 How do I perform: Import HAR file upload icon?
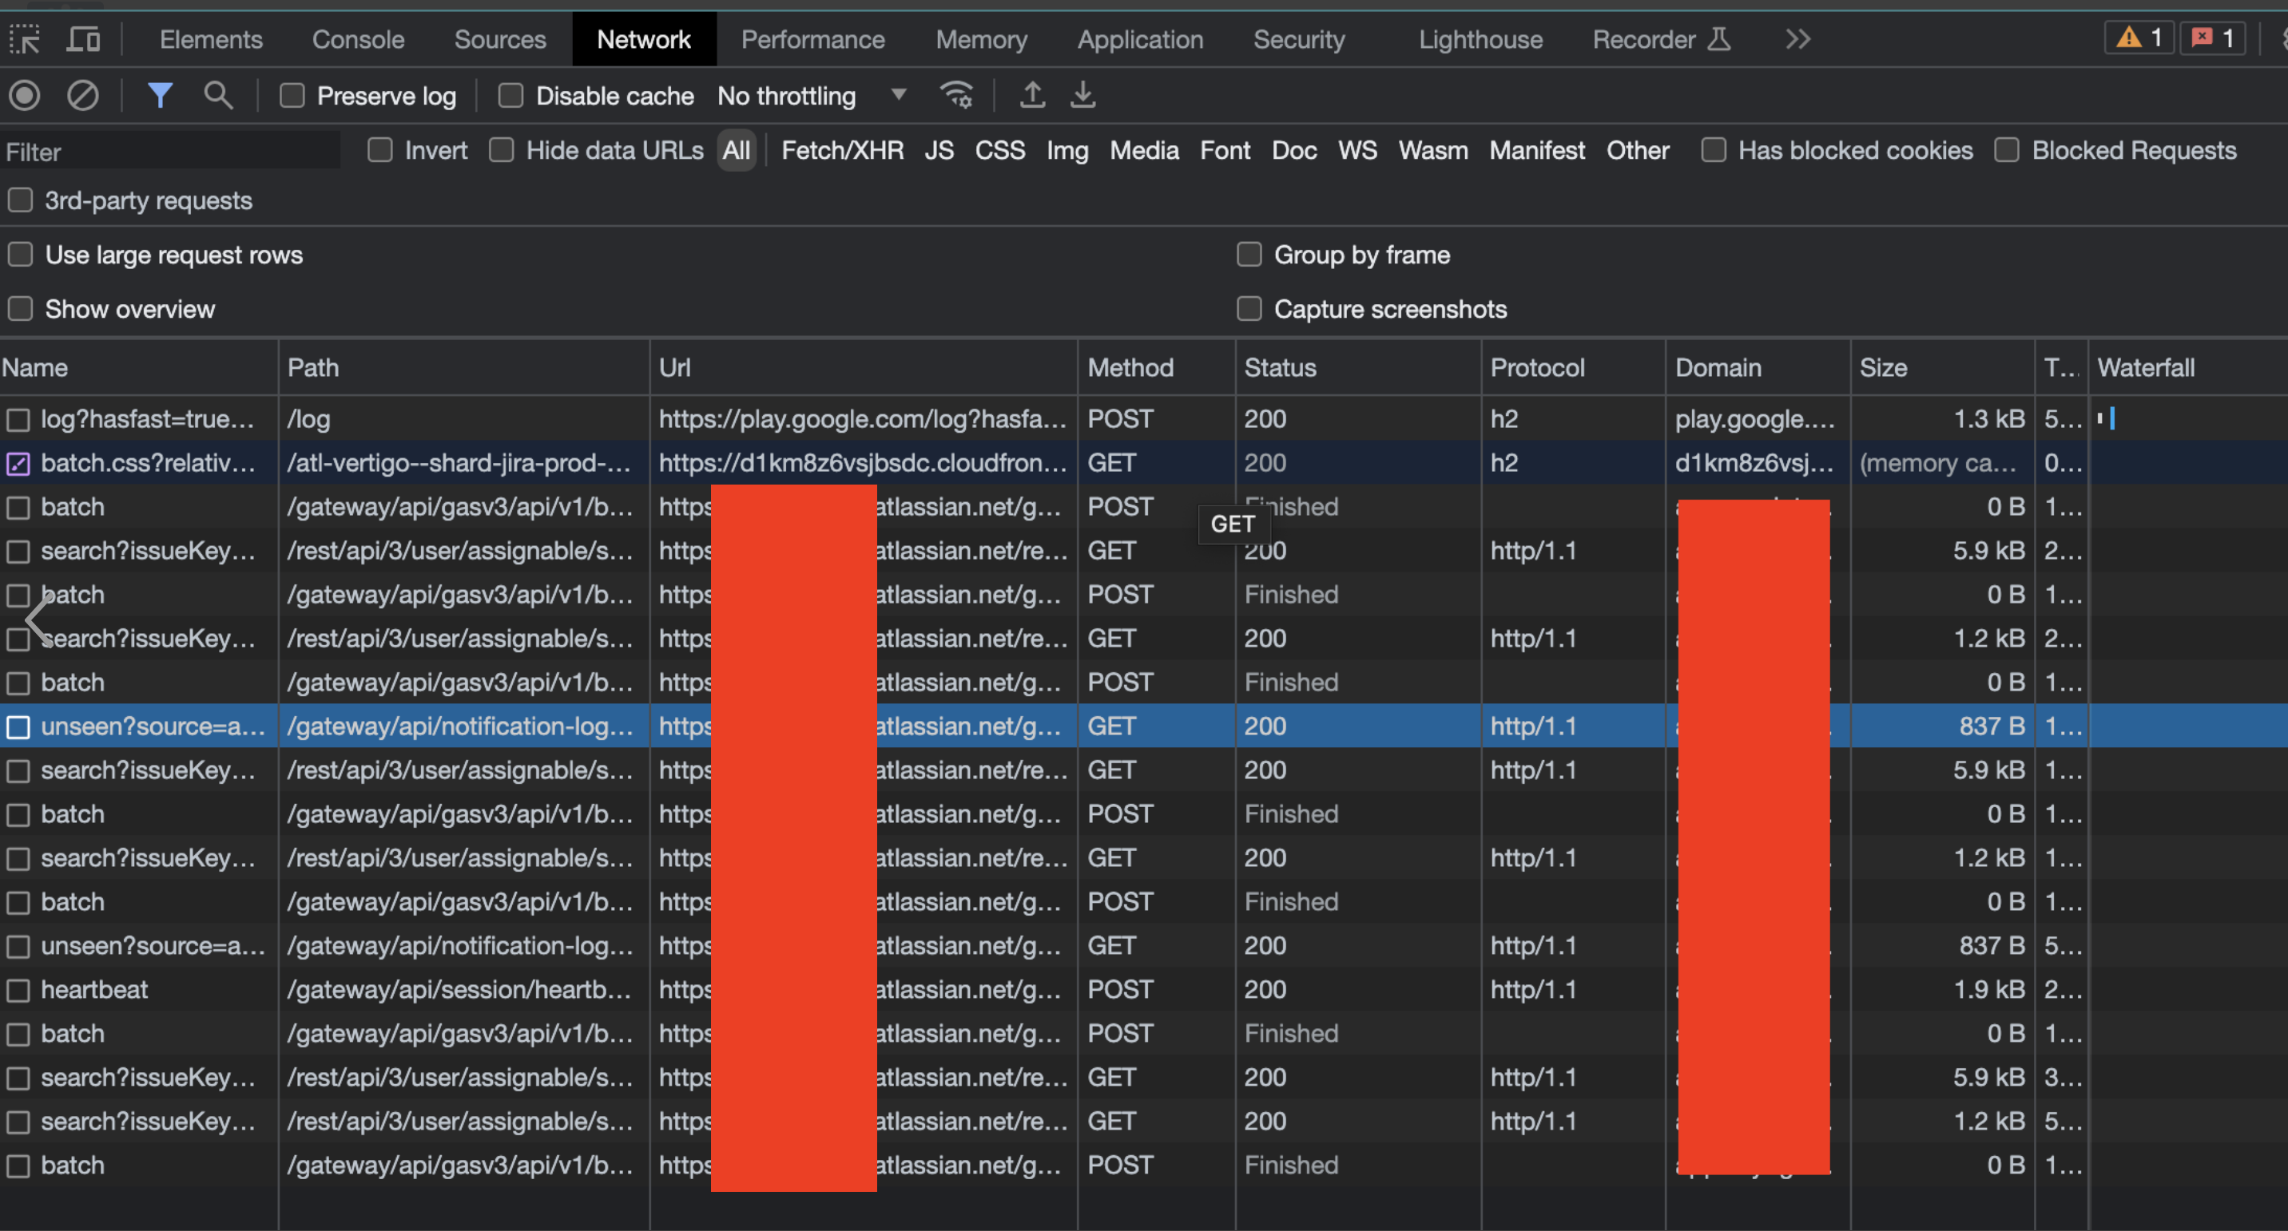coord(1031,95)
